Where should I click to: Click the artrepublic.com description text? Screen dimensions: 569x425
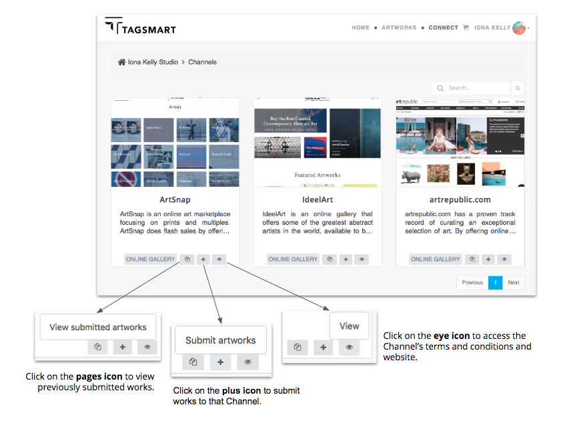460,222
